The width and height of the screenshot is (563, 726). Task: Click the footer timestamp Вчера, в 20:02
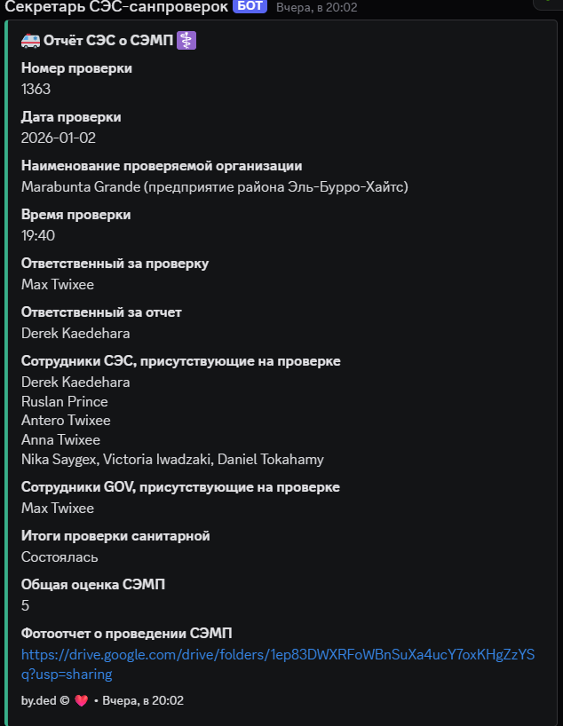143,700
